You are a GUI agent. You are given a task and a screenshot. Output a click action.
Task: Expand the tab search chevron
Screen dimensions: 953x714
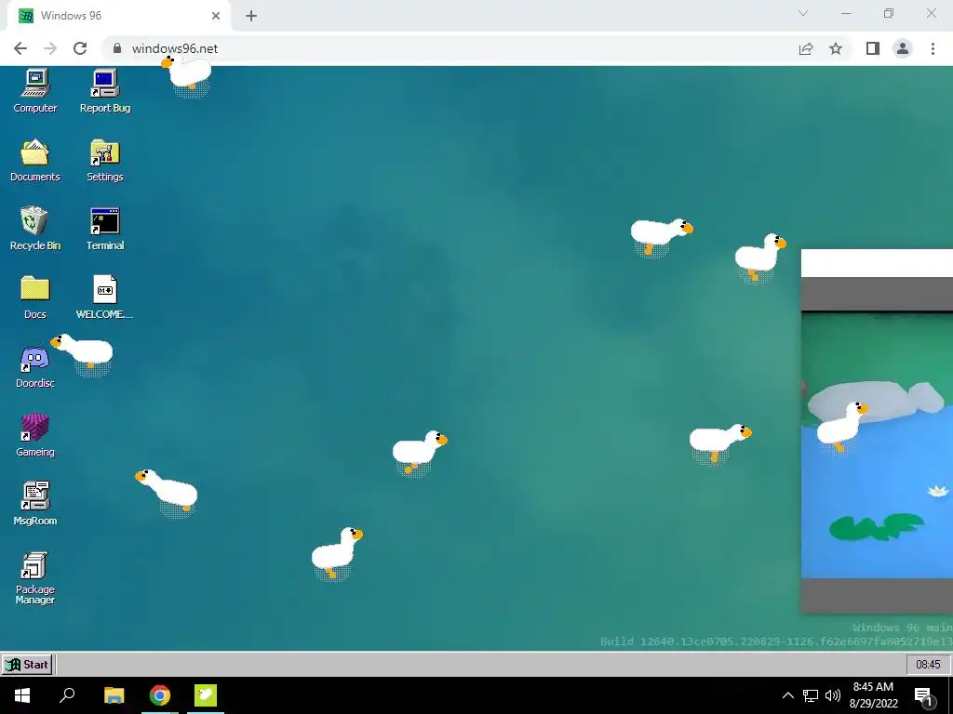coord(803,13)
